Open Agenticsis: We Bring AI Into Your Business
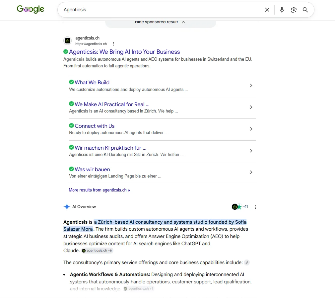This screenshot has width=335, height=298. tap(124, 52)
